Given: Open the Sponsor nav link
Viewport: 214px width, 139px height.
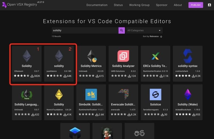Looking at the screenshot, I should (162, 5).
